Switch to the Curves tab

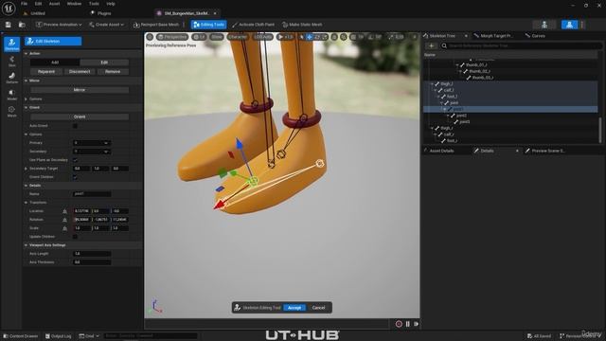(x=535, y=36)
